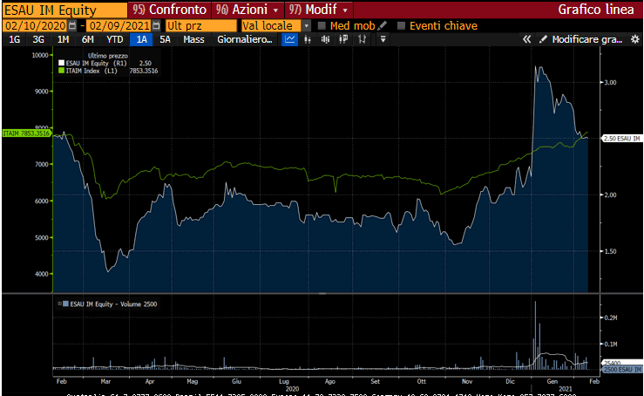Click the Confronto button
The height and width of the screenshot is (396, 644).
point(171,10)
